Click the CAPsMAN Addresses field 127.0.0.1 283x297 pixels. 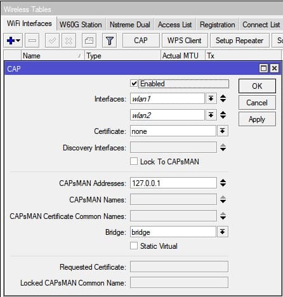(x=173, y=183)
